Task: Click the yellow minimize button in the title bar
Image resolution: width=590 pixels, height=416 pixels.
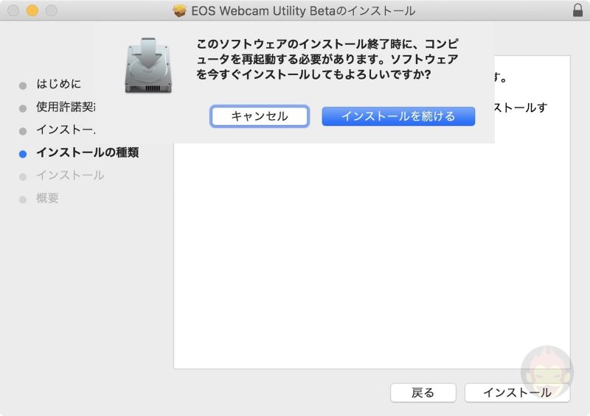Action: tap(32, 10)
